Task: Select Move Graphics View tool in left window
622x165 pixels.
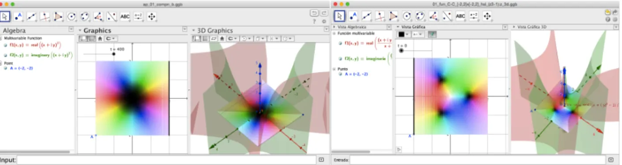Action: (152, 16)
